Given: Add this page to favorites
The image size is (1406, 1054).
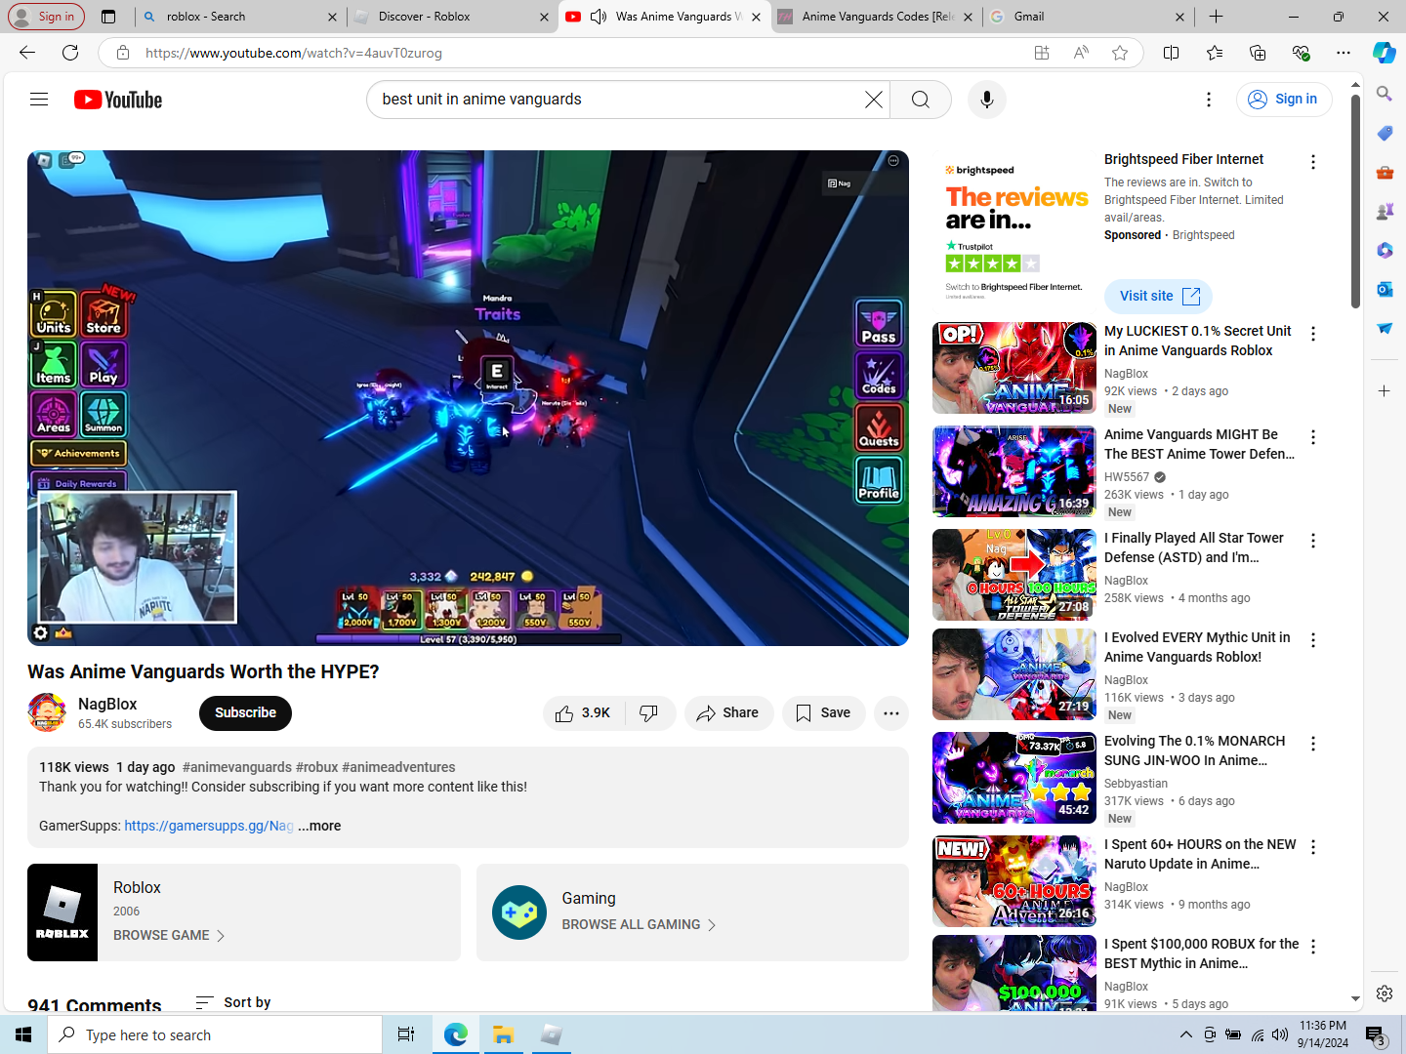Looking at the screenshot, I should [x=1120, y=53].
